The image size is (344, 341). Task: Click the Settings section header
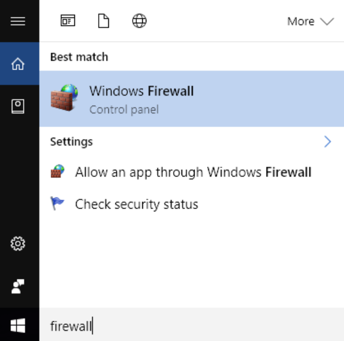coord(71,142)
